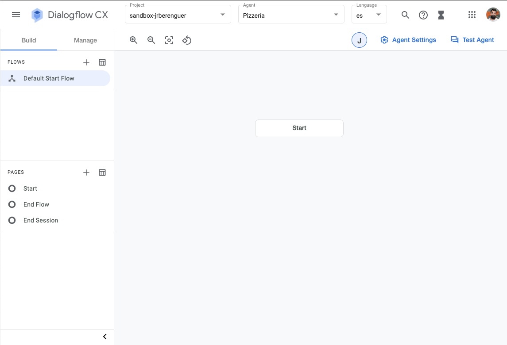Click the zoom out icon

(x=151, y=40)
